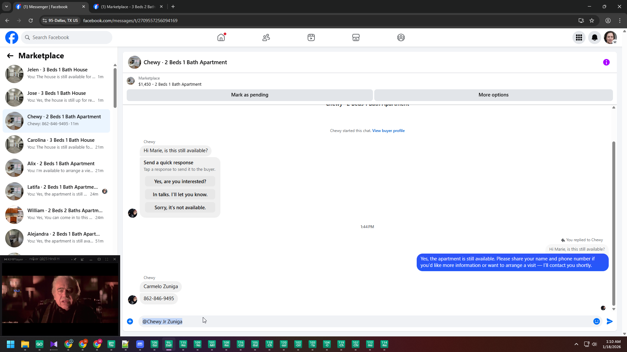The height and width of the screenshot is (352, 627).
Task: Select the quick reply 'Sorry, it's not available.'
Action: (180, 208)
